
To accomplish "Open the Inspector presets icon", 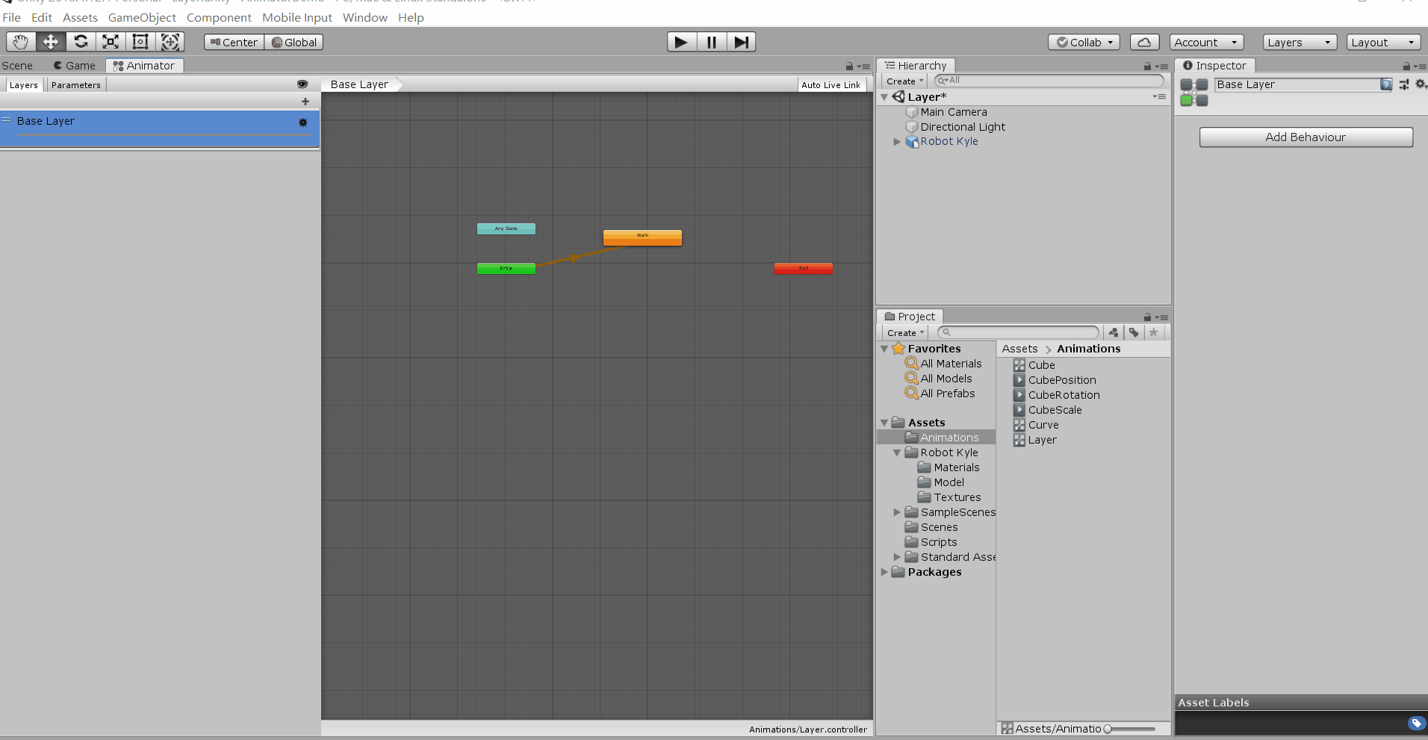I will point(1404,84).
